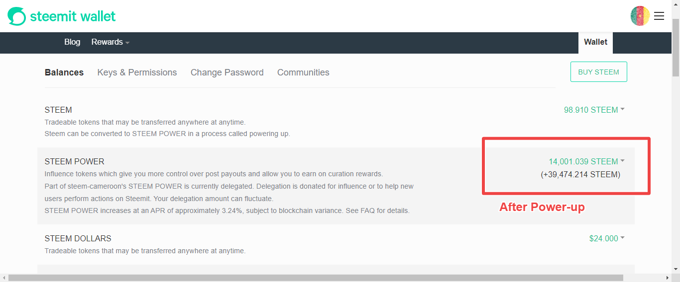Click the vertical scrollbar up arrow
The image size is (680, 282).
(676, 4)
